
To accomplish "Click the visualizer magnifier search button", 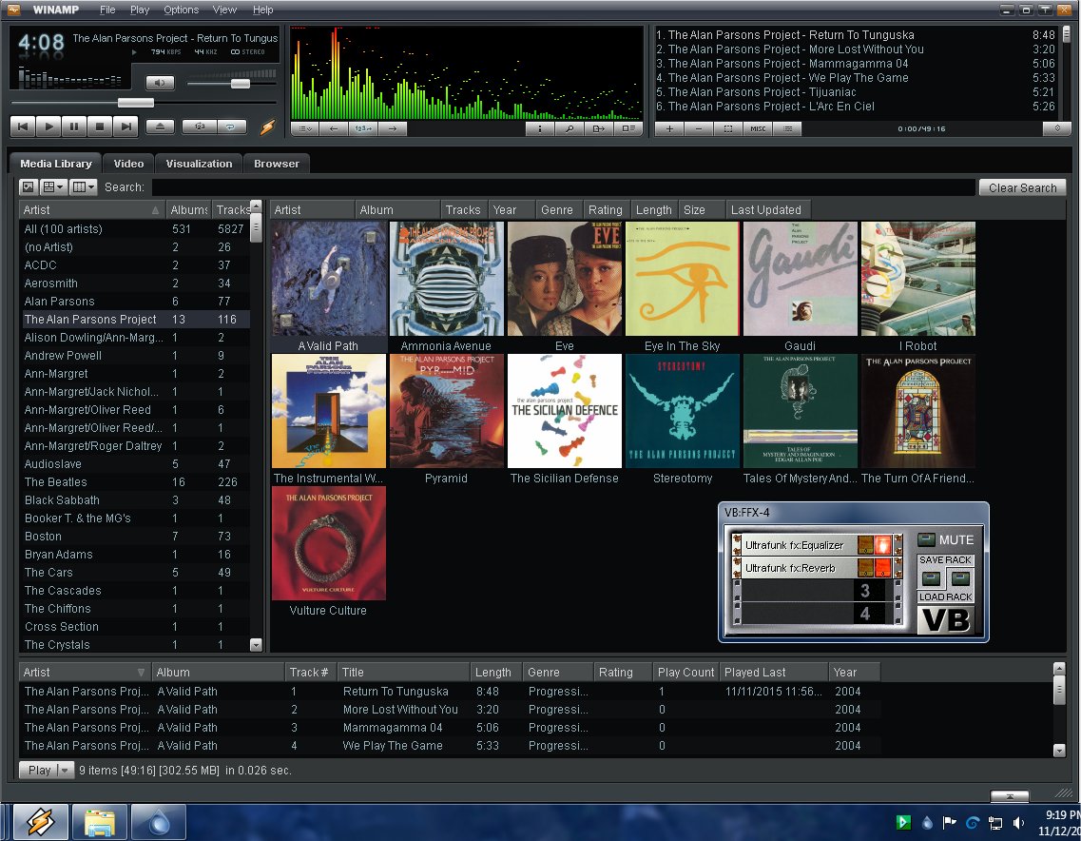I will 569,128.
